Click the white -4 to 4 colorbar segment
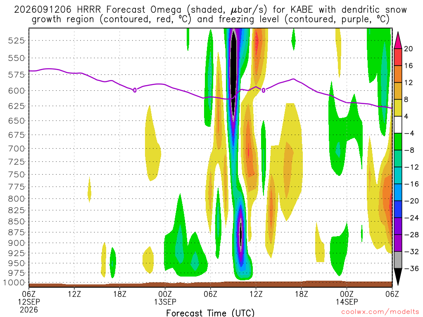 (398, 125)
